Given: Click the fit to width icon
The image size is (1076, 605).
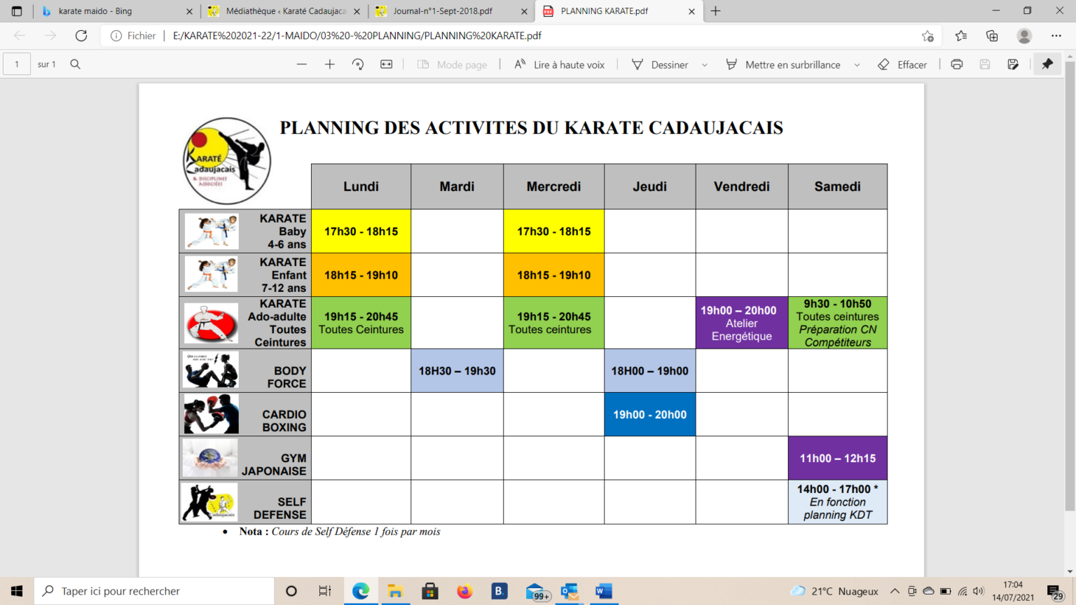Looking at the screenshot, I should point(387,64).
